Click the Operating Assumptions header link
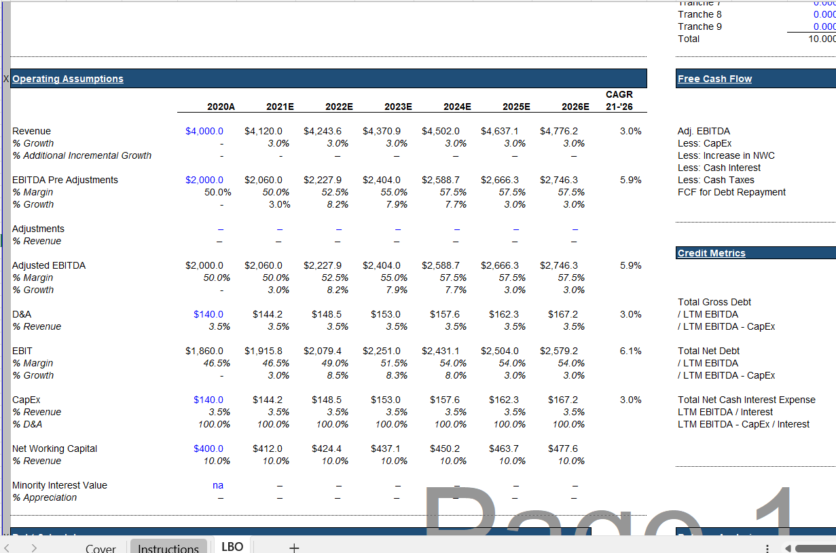The width and height of the screenshot is (836, 553). click(68, 79)
